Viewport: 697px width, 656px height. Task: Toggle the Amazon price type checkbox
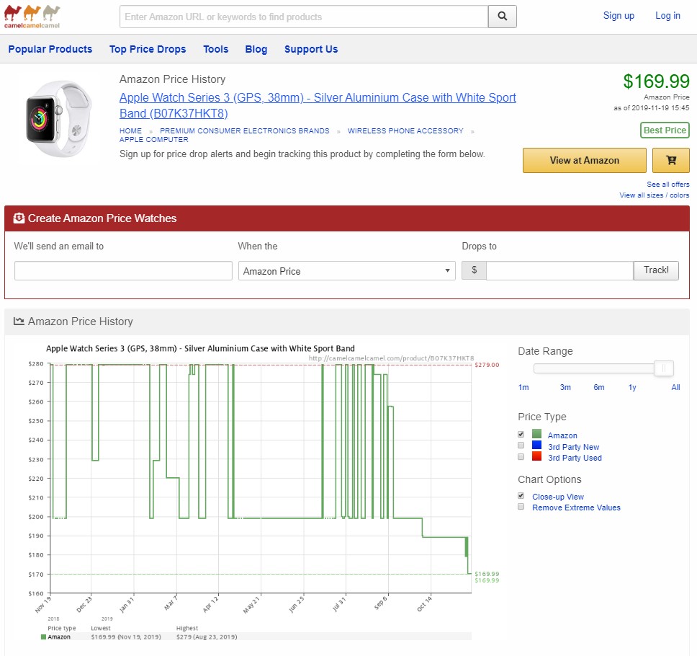click(521, 435)
